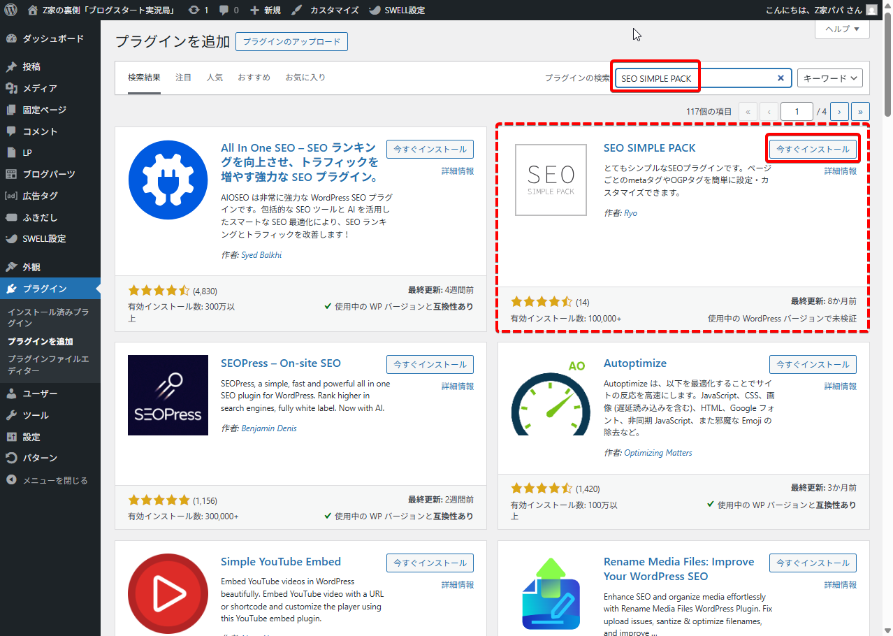Install SEO SIMPLE PACK now

click(813, 149)
